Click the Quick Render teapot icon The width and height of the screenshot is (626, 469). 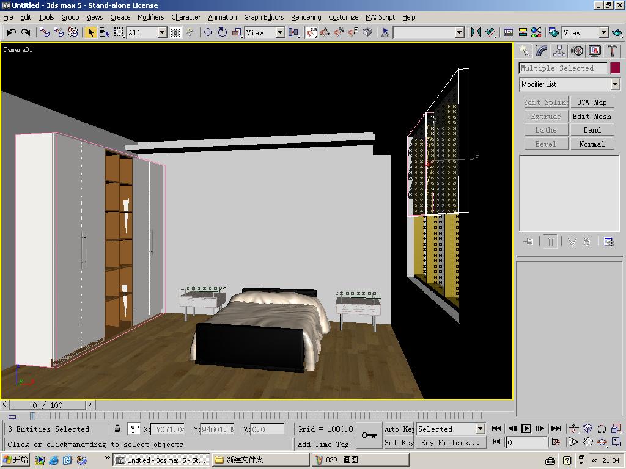[617, 32]
